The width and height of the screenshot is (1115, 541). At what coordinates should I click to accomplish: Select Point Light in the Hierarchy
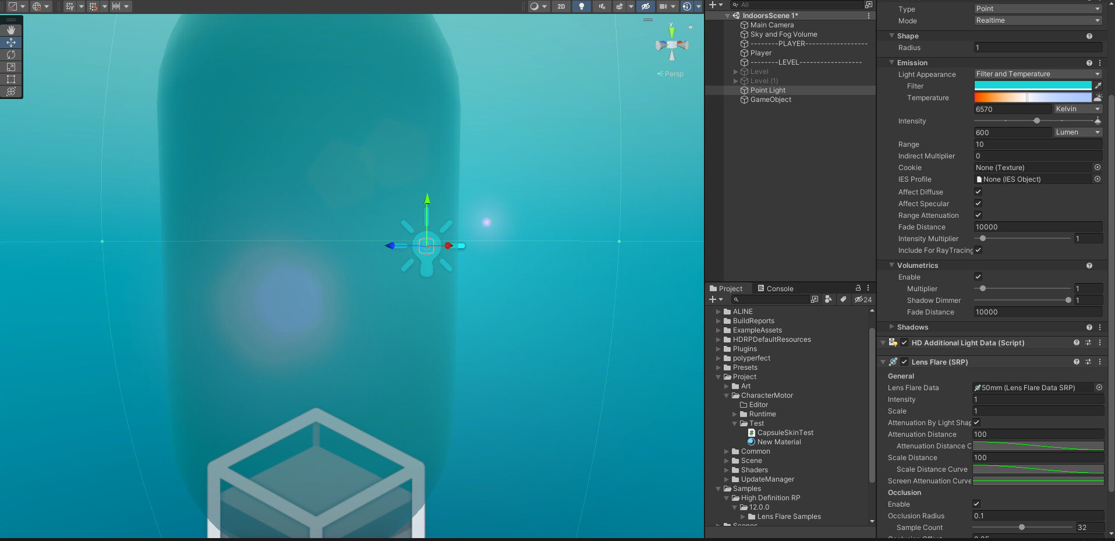[x=767, y=90]
